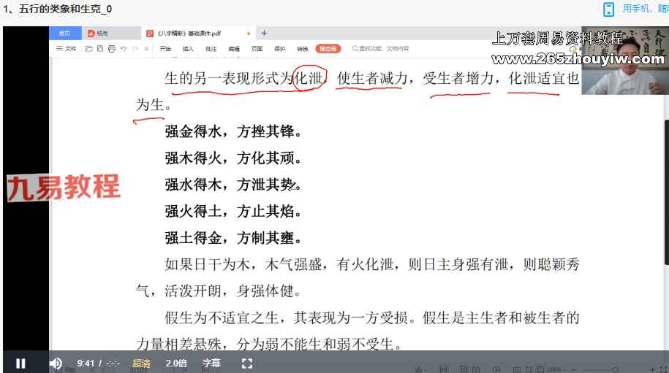The width and height of the screenshot is (669, 373).
Task: Click the redo arrow icon
Action: pyautogui.click(x=135, y=49)
